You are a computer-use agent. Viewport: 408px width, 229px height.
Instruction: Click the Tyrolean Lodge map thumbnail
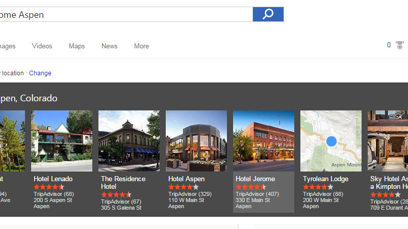click(331, 141)
